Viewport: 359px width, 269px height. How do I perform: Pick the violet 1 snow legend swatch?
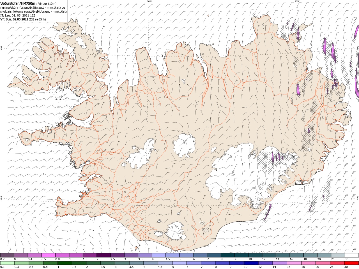pyautogui.click(x=76, y=255)
